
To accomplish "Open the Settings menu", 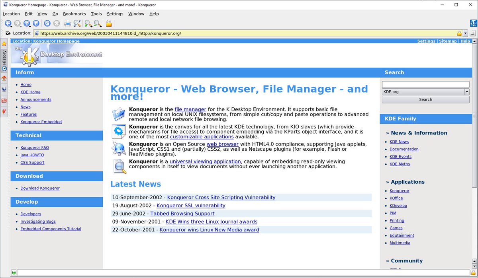I will pyautogui.click(x=115, y=14).
